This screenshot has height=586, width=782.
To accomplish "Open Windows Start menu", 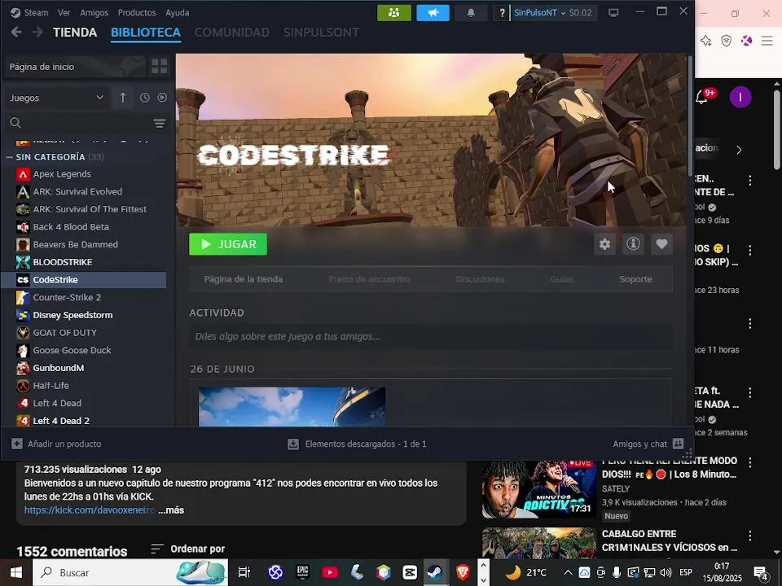I will click(16, 572).
